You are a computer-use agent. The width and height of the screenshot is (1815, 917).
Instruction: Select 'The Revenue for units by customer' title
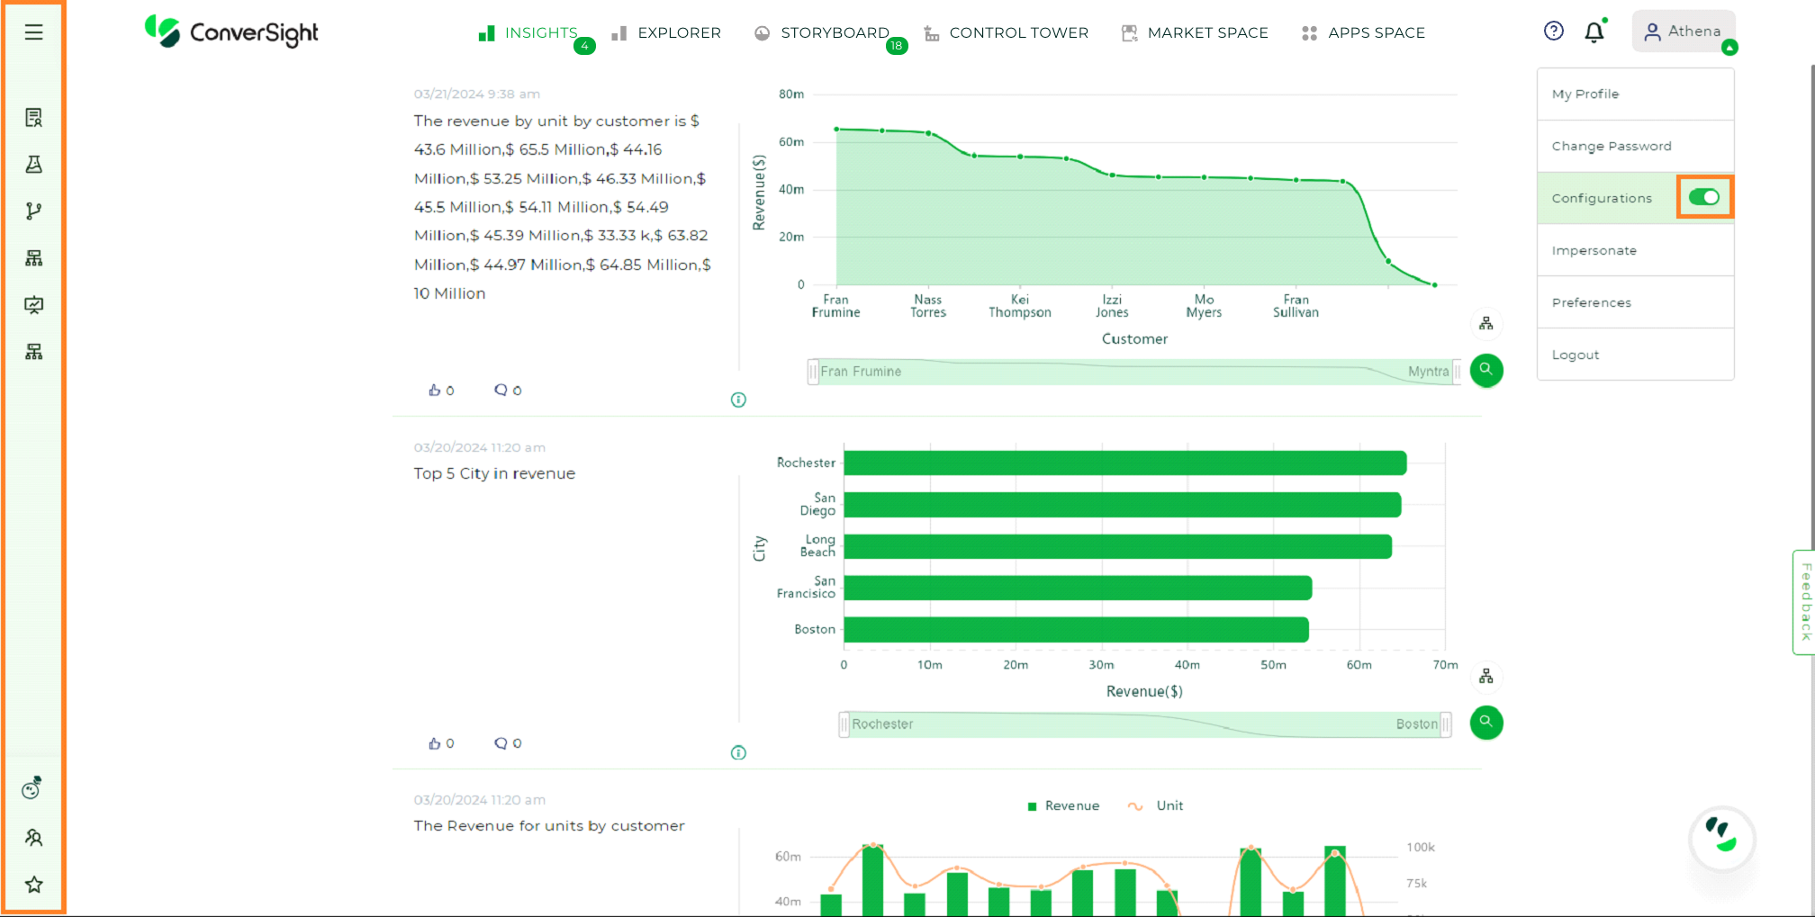click(549, 825)
